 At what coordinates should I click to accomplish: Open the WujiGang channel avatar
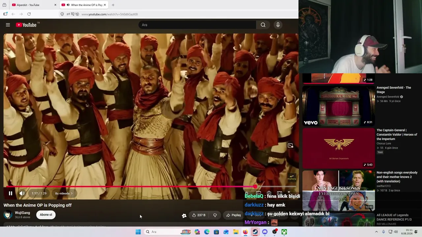coord(8,215)
